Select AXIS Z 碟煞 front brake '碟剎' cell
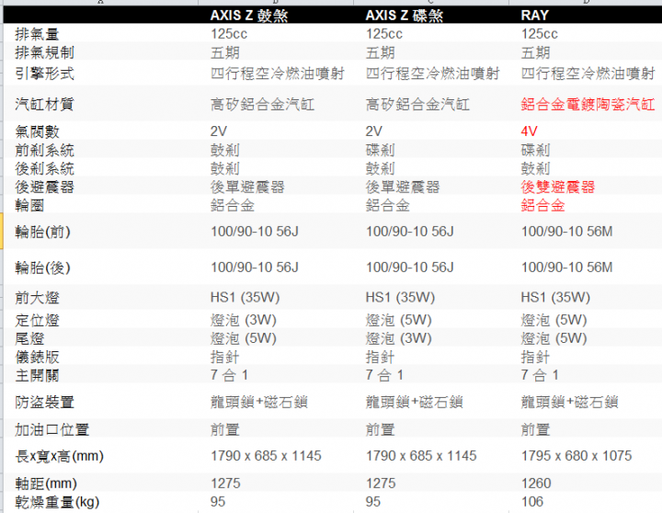This screenshot has width=662, height=513. (380, 150)
